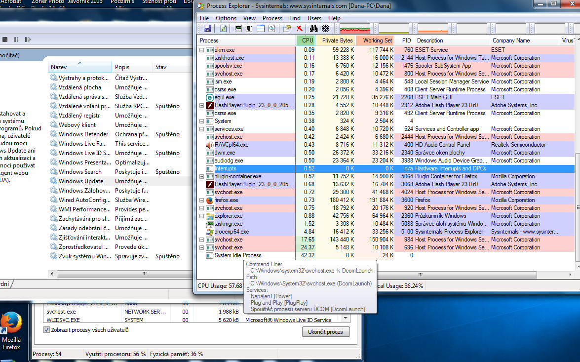The width and height of the screenshot is (580, 362).
Task: Click the binoculars Find Handle icon
Action: (x=314, y=29)
